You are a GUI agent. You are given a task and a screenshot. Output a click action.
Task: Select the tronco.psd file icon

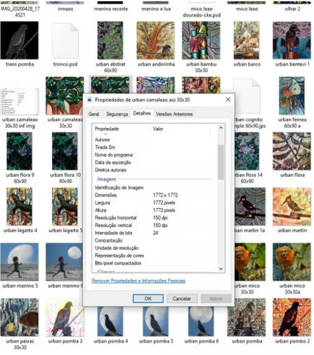click(x=65, y=41)
